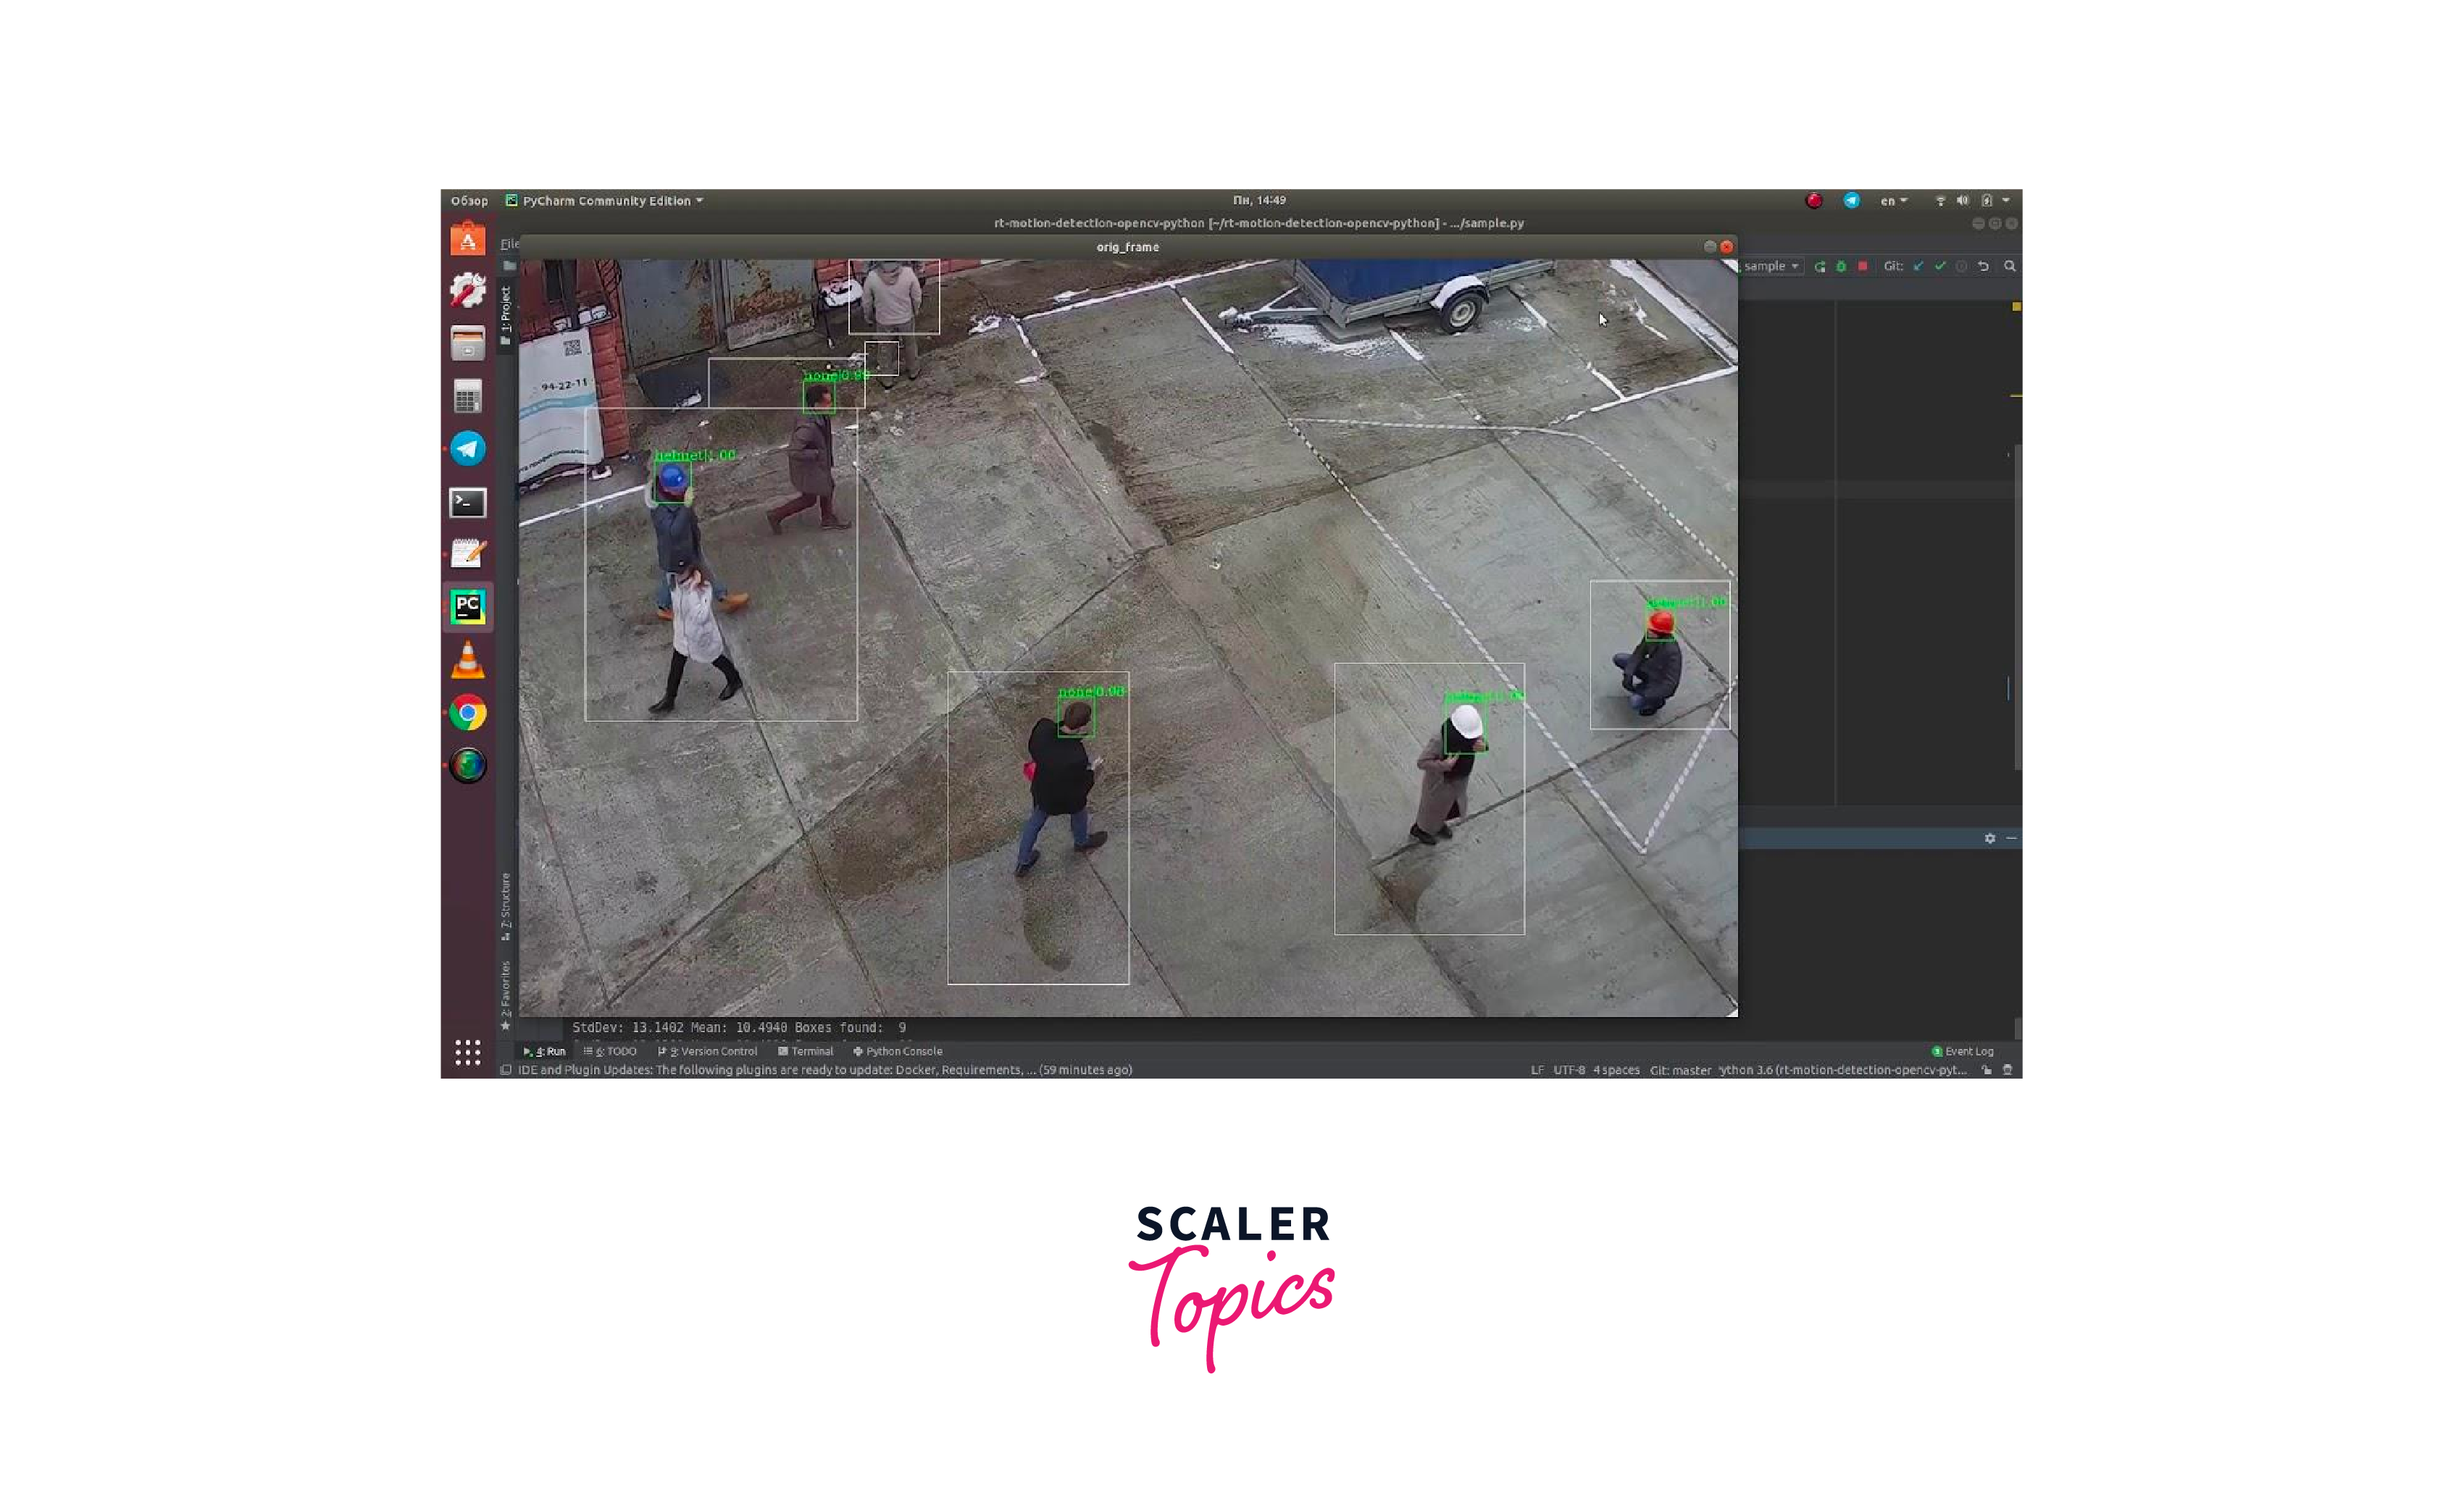
Task: Toggle tool window buttons via bottom-left corner icon
Action: pyautogui.click(x=506, y=1070)
